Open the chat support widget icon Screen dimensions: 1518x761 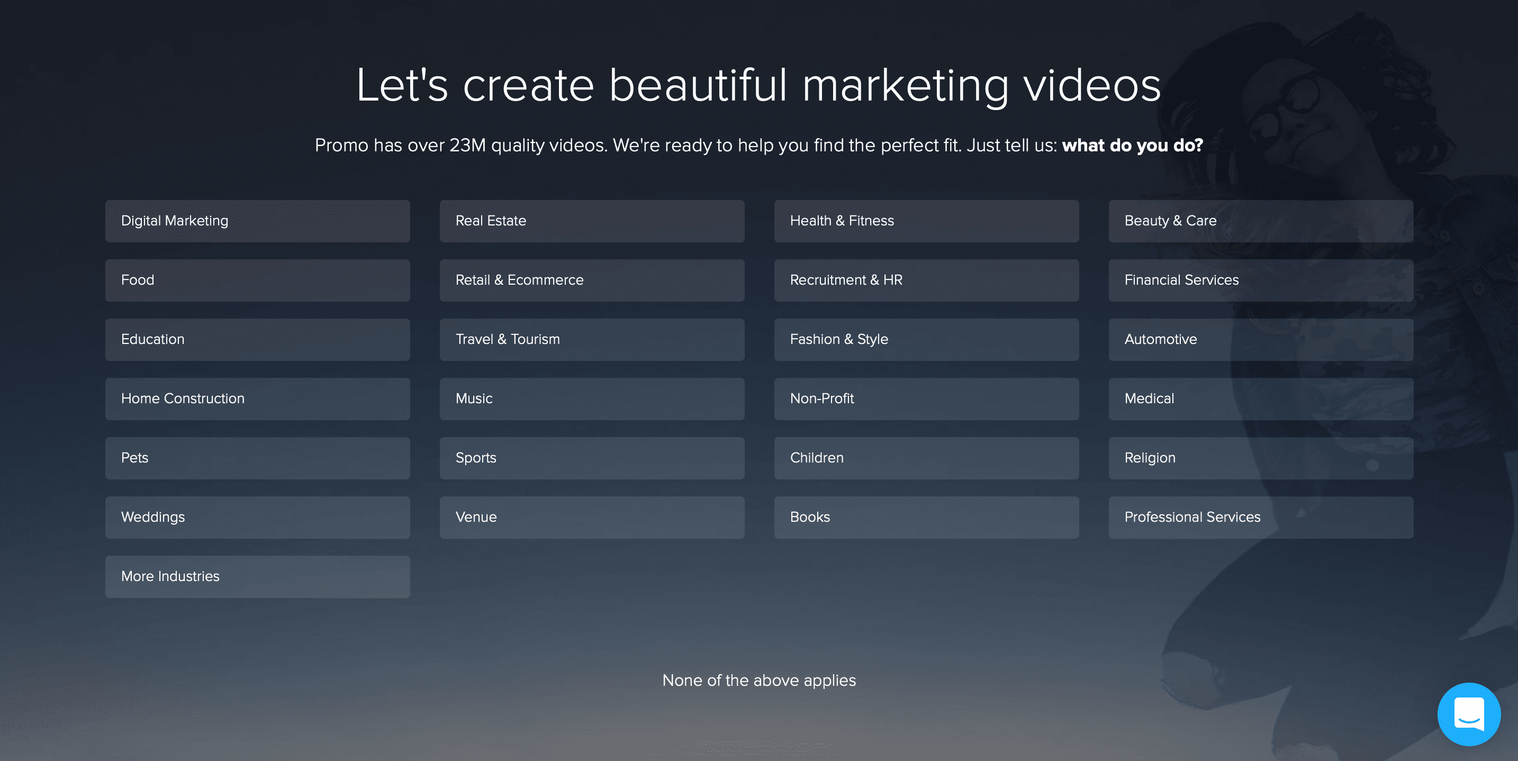(1468, 714)
